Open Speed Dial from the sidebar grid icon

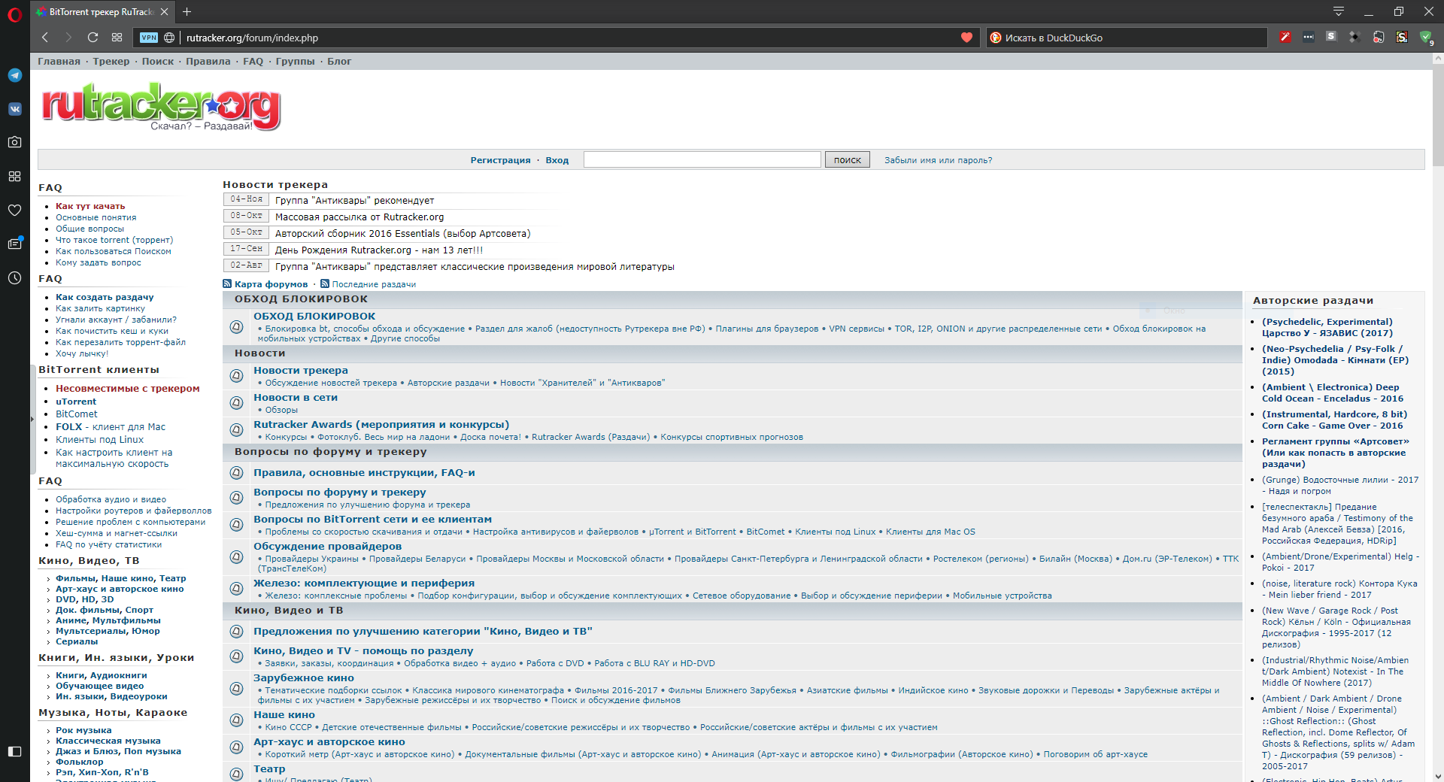(x=14, y=176)
